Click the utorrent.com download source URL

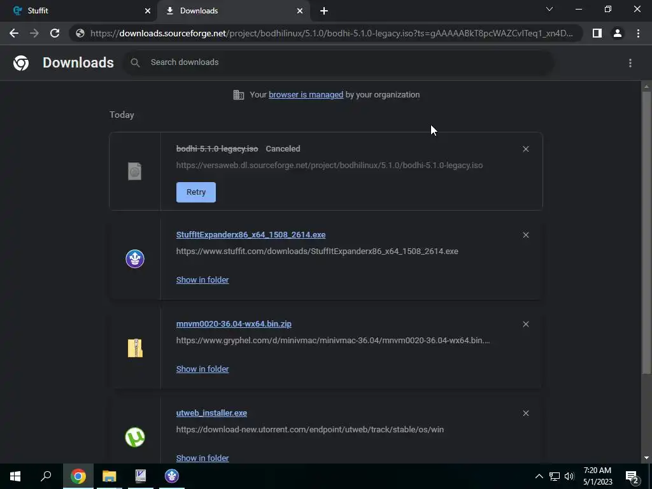310,429
